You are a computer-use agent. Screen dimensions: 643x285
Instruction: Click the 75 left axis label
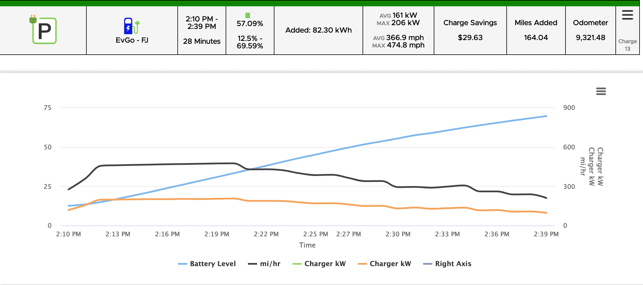pyautogui.click(x=48, y=108)
